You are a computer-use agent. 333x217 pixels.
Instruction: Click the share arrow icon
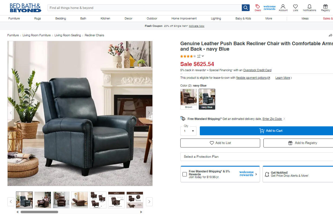tap(330, 35)
